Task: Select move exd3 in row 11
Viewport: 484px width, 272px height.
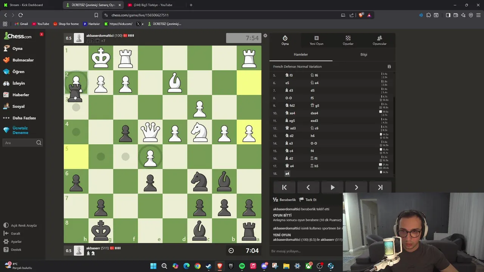Action: [x=314, y=121]
